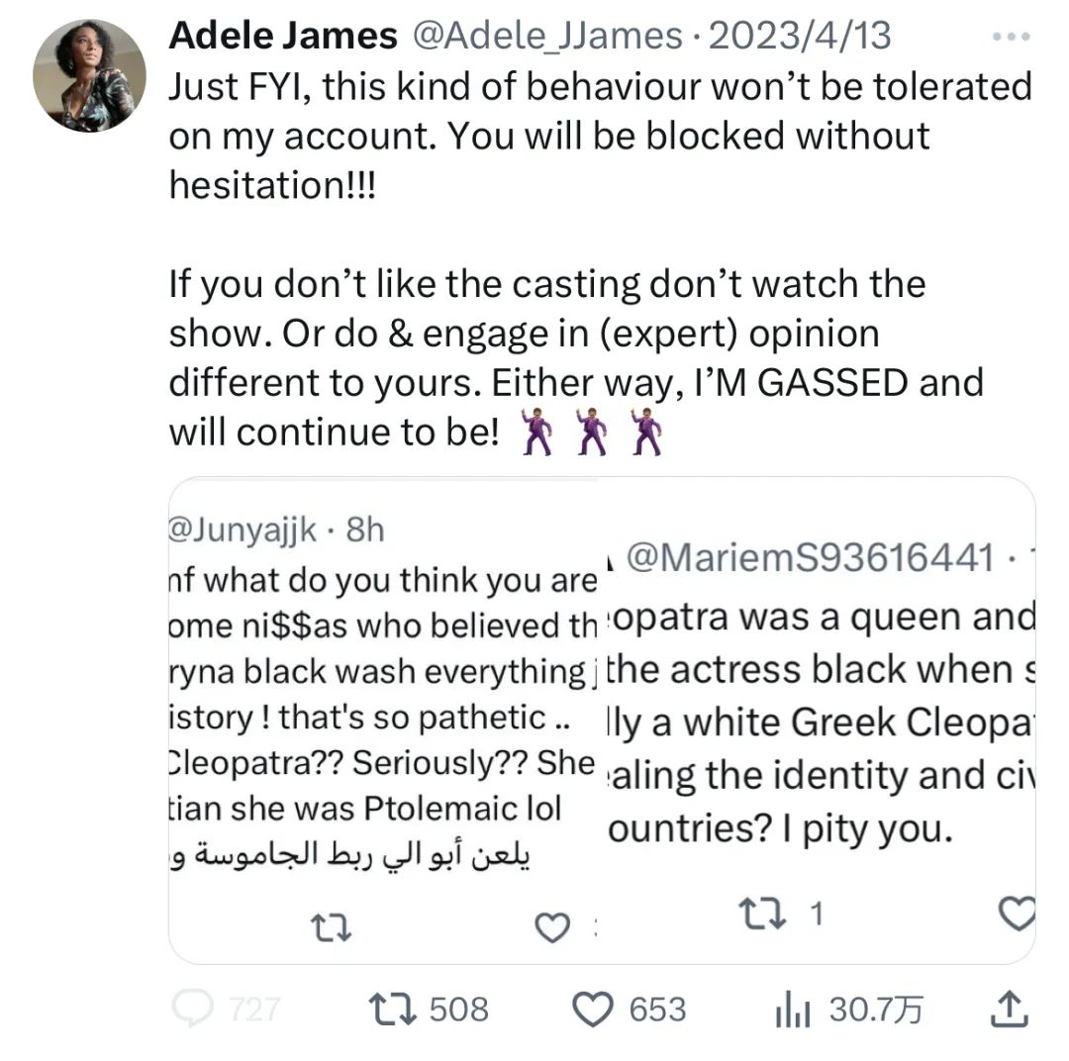Click the display name Adele James
The height and width of the screenshot is (1061, 1069).
(282, 37)
